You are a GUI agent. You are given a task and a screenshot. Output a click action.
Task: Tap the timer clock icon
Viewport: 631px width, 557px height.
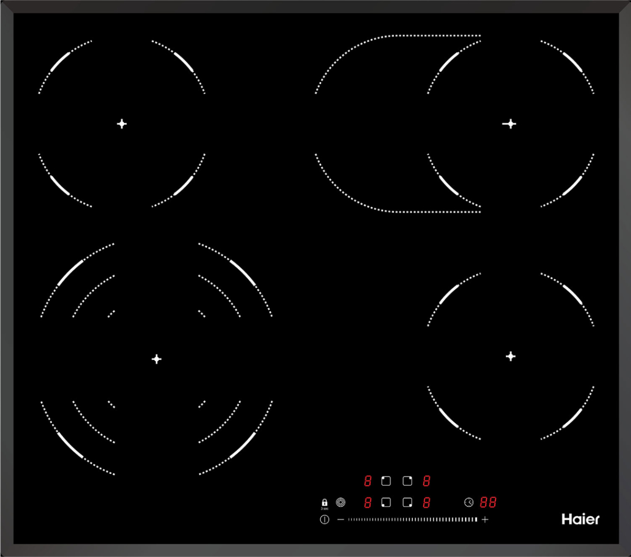(x=469, y=502)
